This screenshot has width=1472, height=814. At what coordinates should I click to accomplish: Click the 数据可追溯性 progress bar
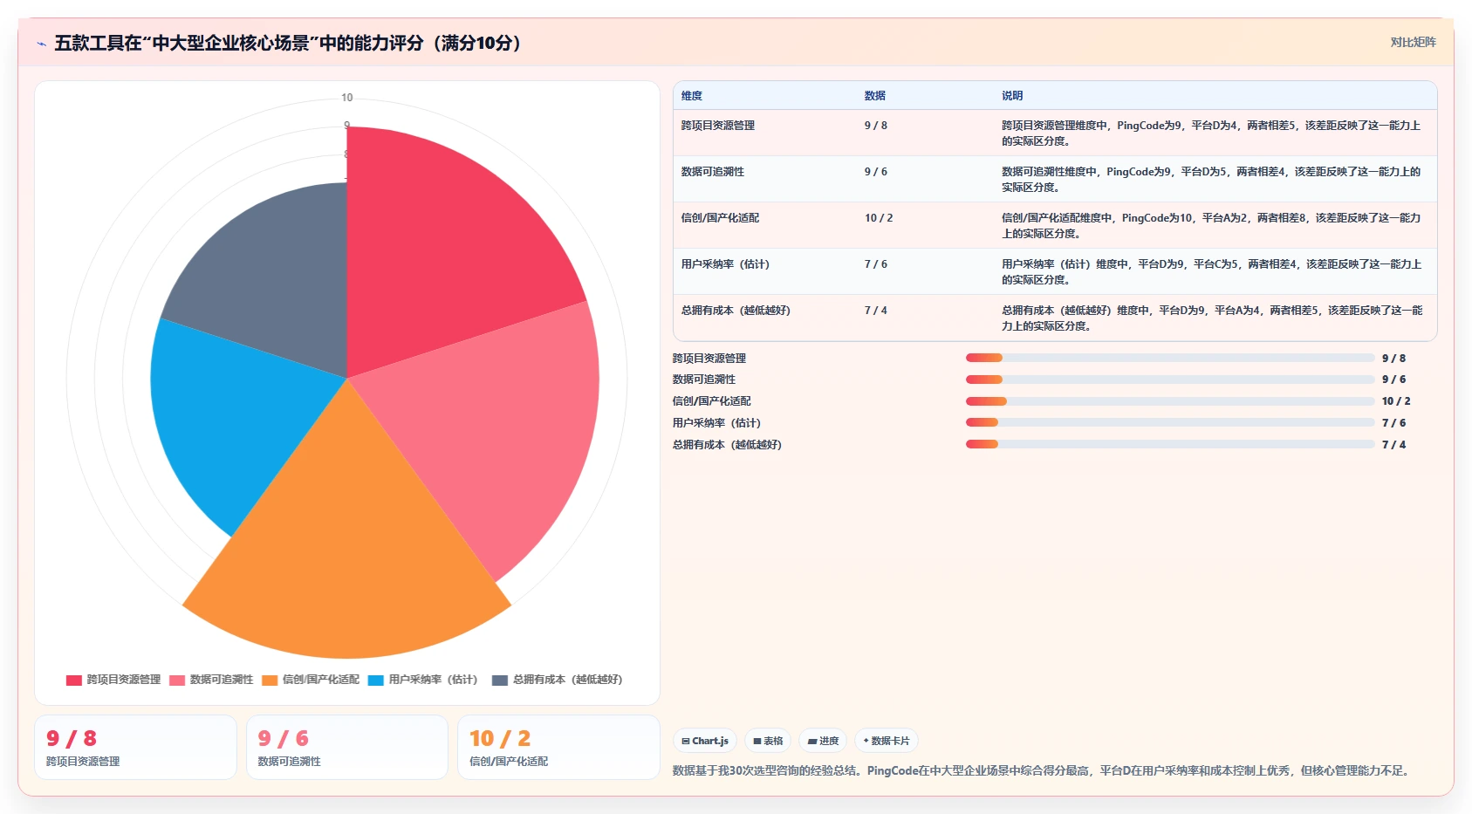(1170, 380)
